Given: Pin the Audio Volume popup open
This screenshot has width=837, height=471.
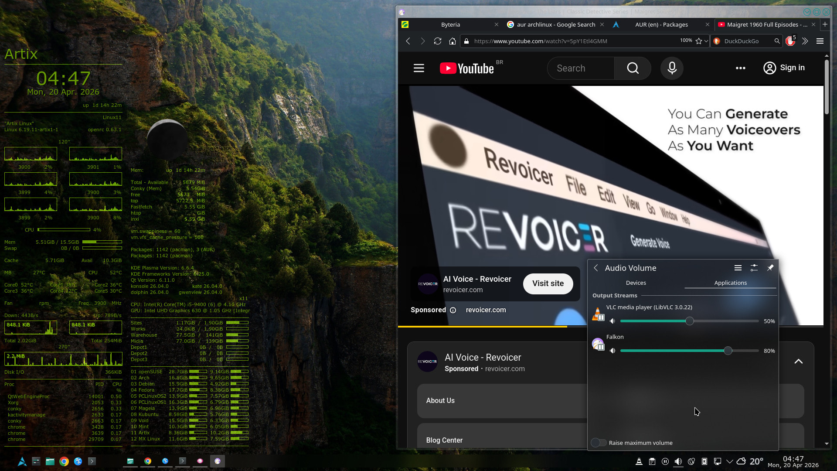Looking at the screenshot, I should [x=770, y=268].
